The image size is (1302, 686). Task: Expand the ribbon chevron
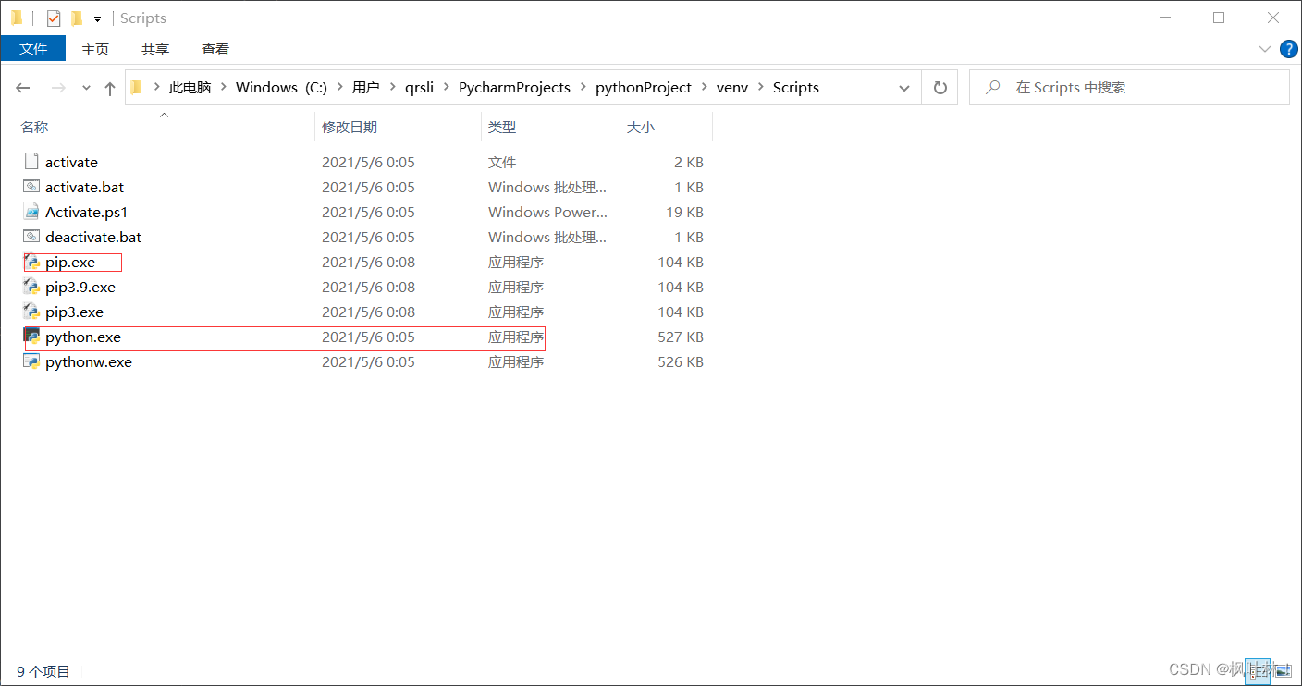[1264, 49]
